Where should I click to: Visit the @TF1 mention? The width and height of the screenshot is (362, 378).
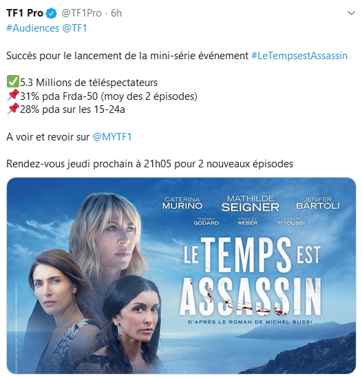pyautogui.click(x=74, y=28)
